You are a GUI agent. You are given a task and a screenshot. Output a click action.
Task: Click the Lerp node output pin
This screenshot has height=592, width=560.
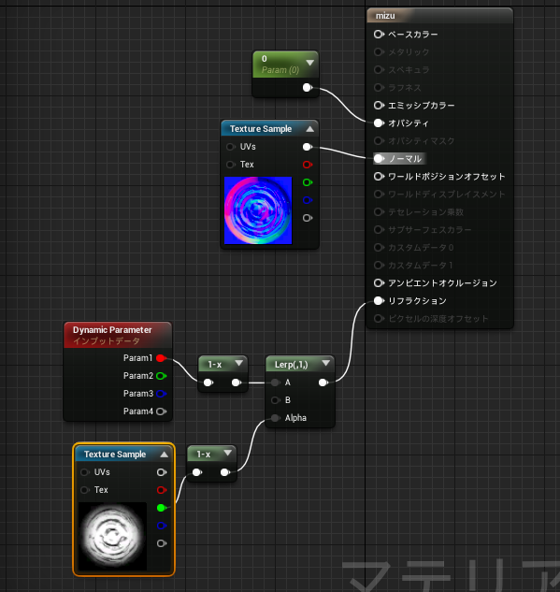323,383
